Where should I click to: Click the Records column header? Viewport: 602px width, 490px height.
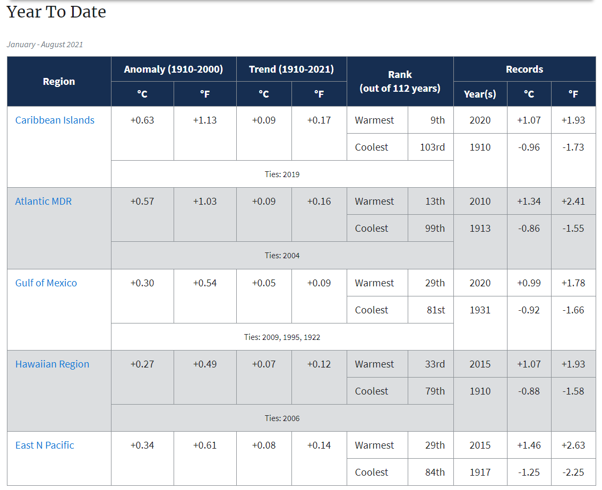tap(524, 69)
